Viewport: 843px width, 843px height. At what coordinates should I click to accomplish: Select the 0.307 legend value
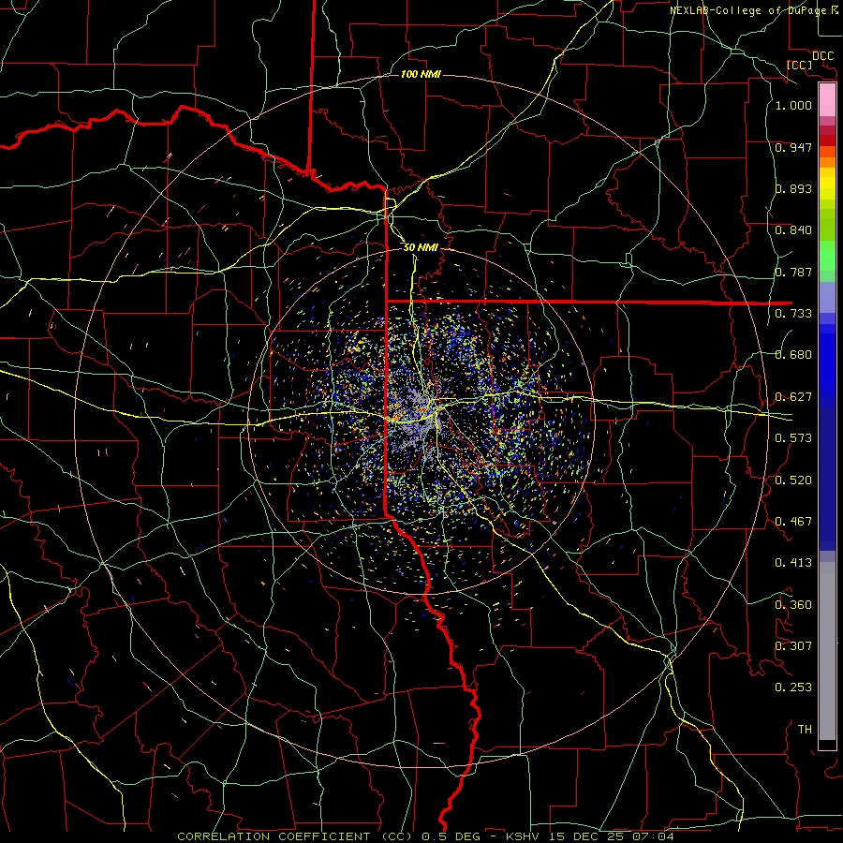tap(793, 646)
